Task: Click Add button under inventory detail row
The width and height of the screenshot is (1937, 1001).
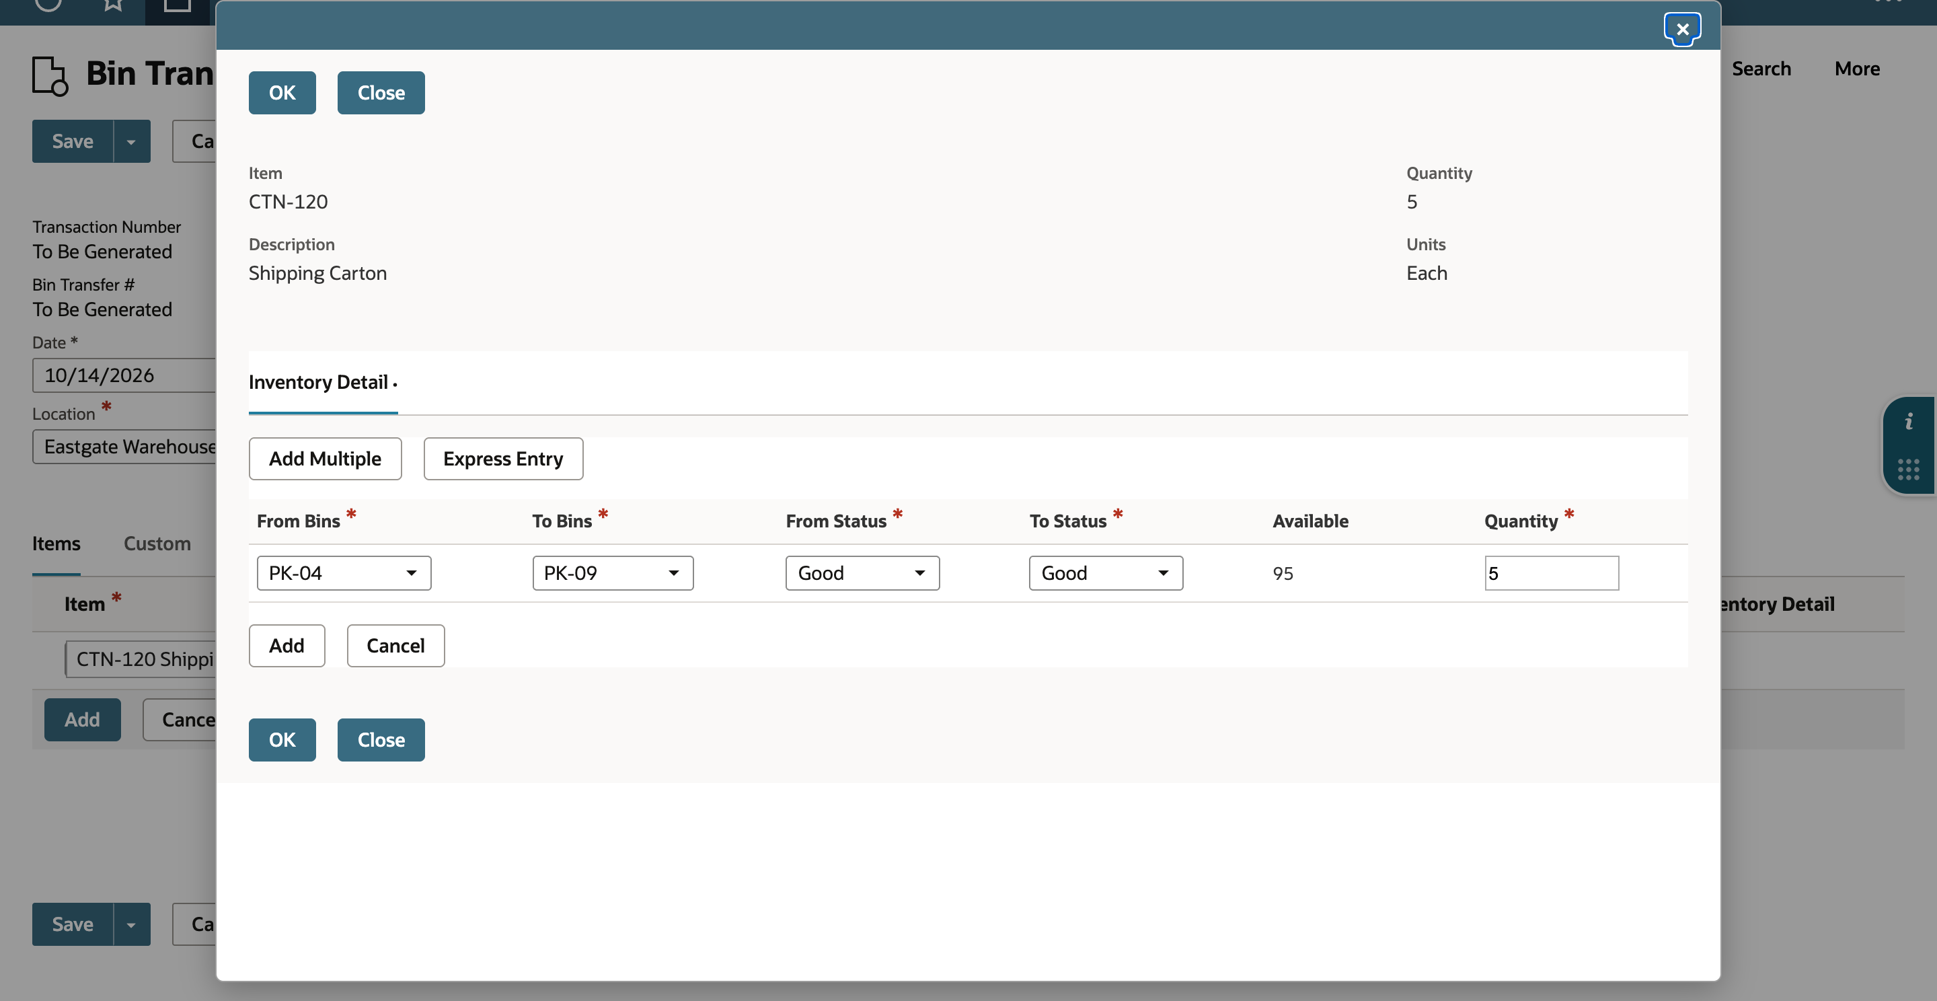Action: pyautogui.click(x=287, y=645)
